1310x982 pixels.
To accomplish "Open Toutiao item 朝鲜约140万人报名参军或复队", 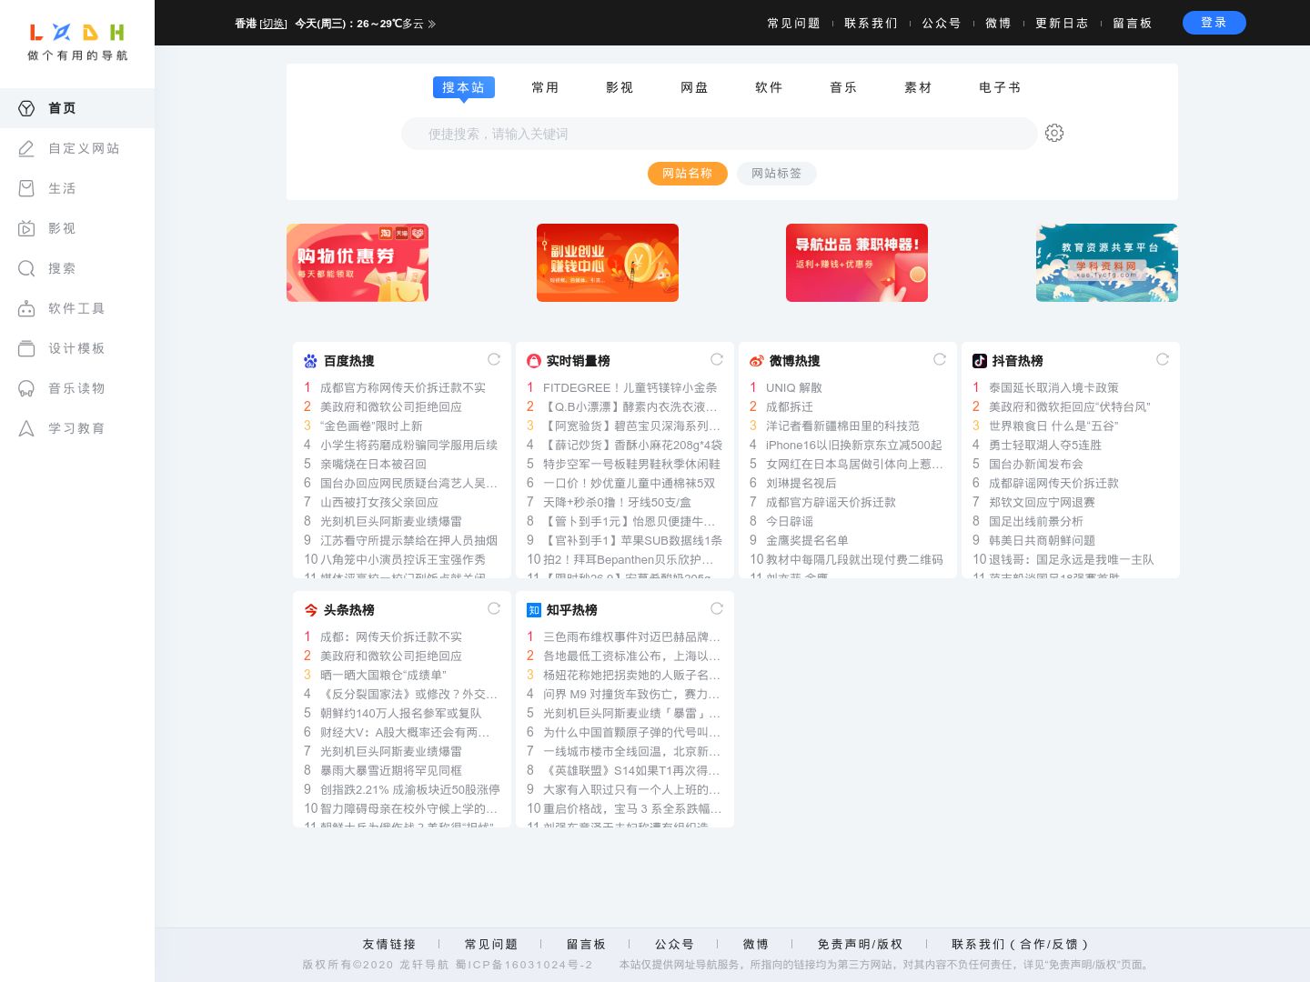I will click(401, 713).
